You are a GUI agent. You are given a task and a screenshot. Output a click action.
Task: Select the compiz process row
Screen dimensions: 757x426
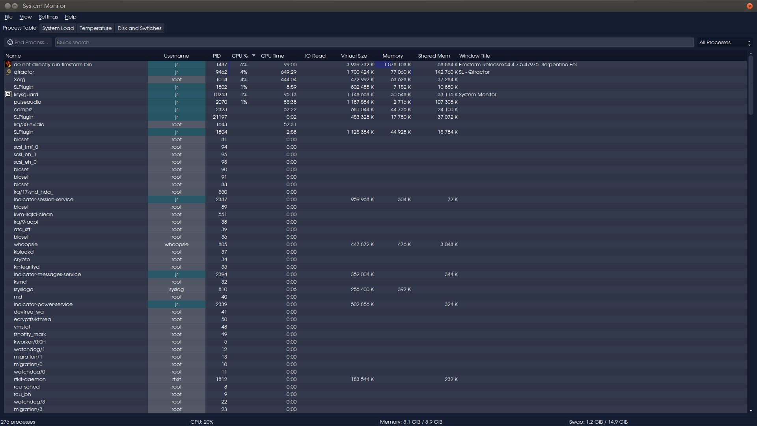[375, 109]
